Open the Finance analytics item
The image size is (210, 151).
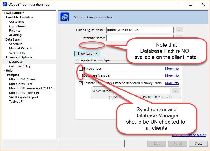[x=15, y=31]
